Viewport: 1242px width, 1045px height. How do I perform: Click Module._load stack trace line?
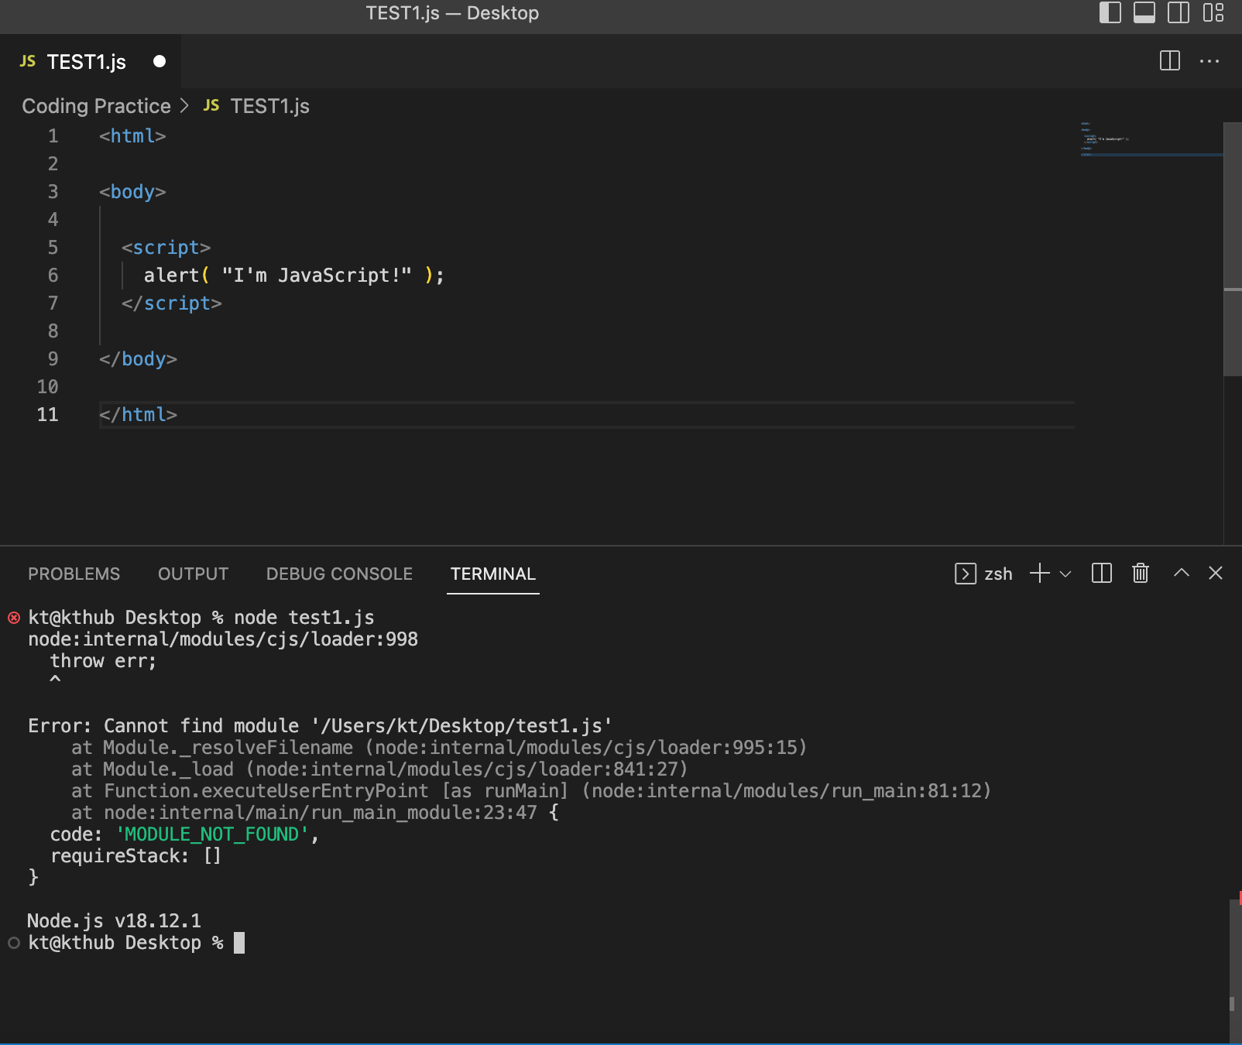coord(379,769)
